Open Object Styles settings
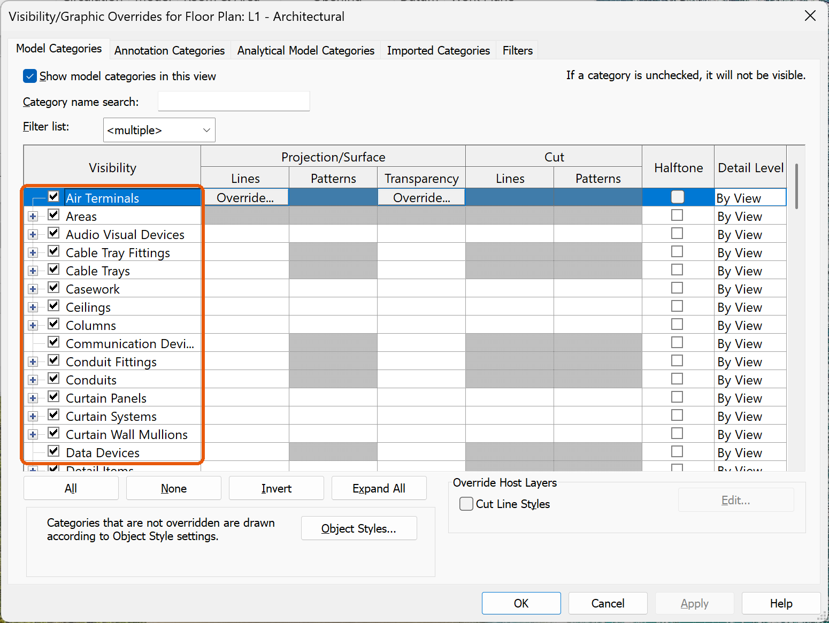 tap(359, 528)
